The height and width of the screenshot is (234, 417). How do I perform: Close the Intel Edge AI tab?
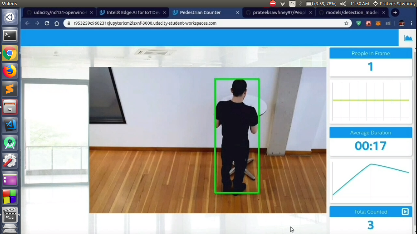pyautogui.click(x=165, y=12)
